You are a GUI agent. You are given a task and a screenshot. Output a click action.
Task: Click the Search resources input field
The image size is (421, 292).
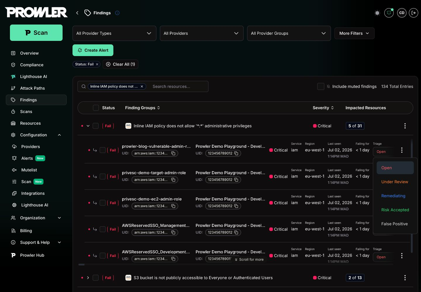click(x=178, y=86)
